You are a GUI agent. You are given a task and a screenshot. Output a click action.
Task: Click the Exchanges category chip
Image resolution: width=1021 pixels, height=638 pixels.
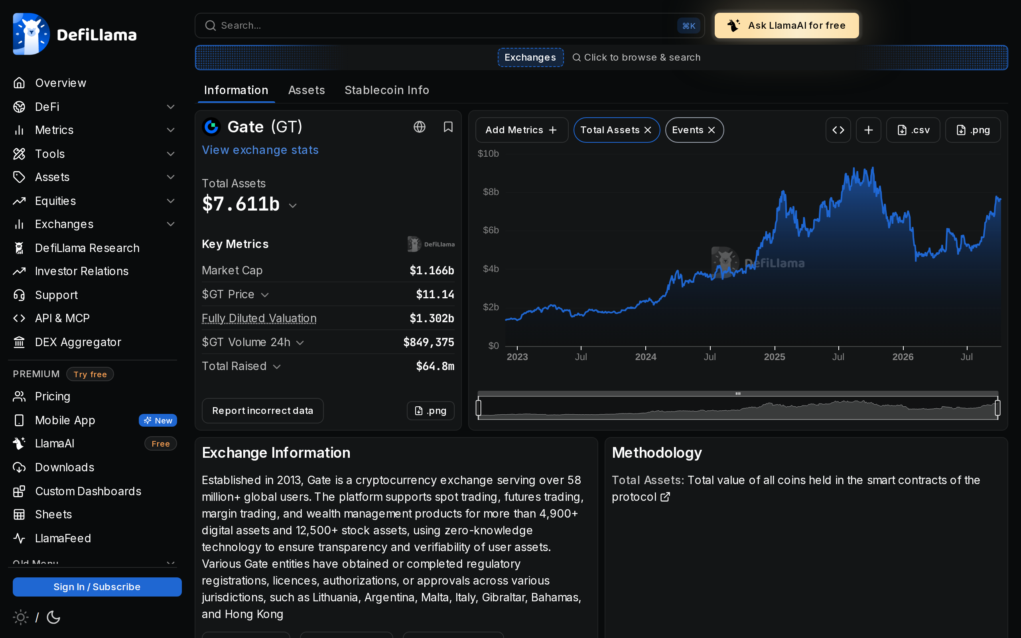pyautogui.click(x=530, y=57)
